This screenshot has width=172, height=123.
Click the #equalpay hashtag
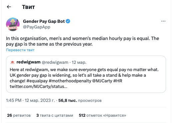[x=37, y=81]
